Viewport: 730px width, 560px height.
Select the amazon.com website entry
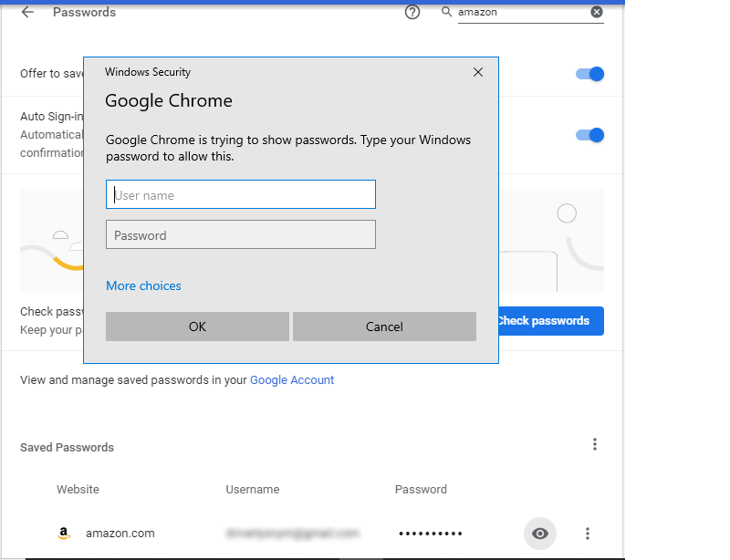(120, 534)
